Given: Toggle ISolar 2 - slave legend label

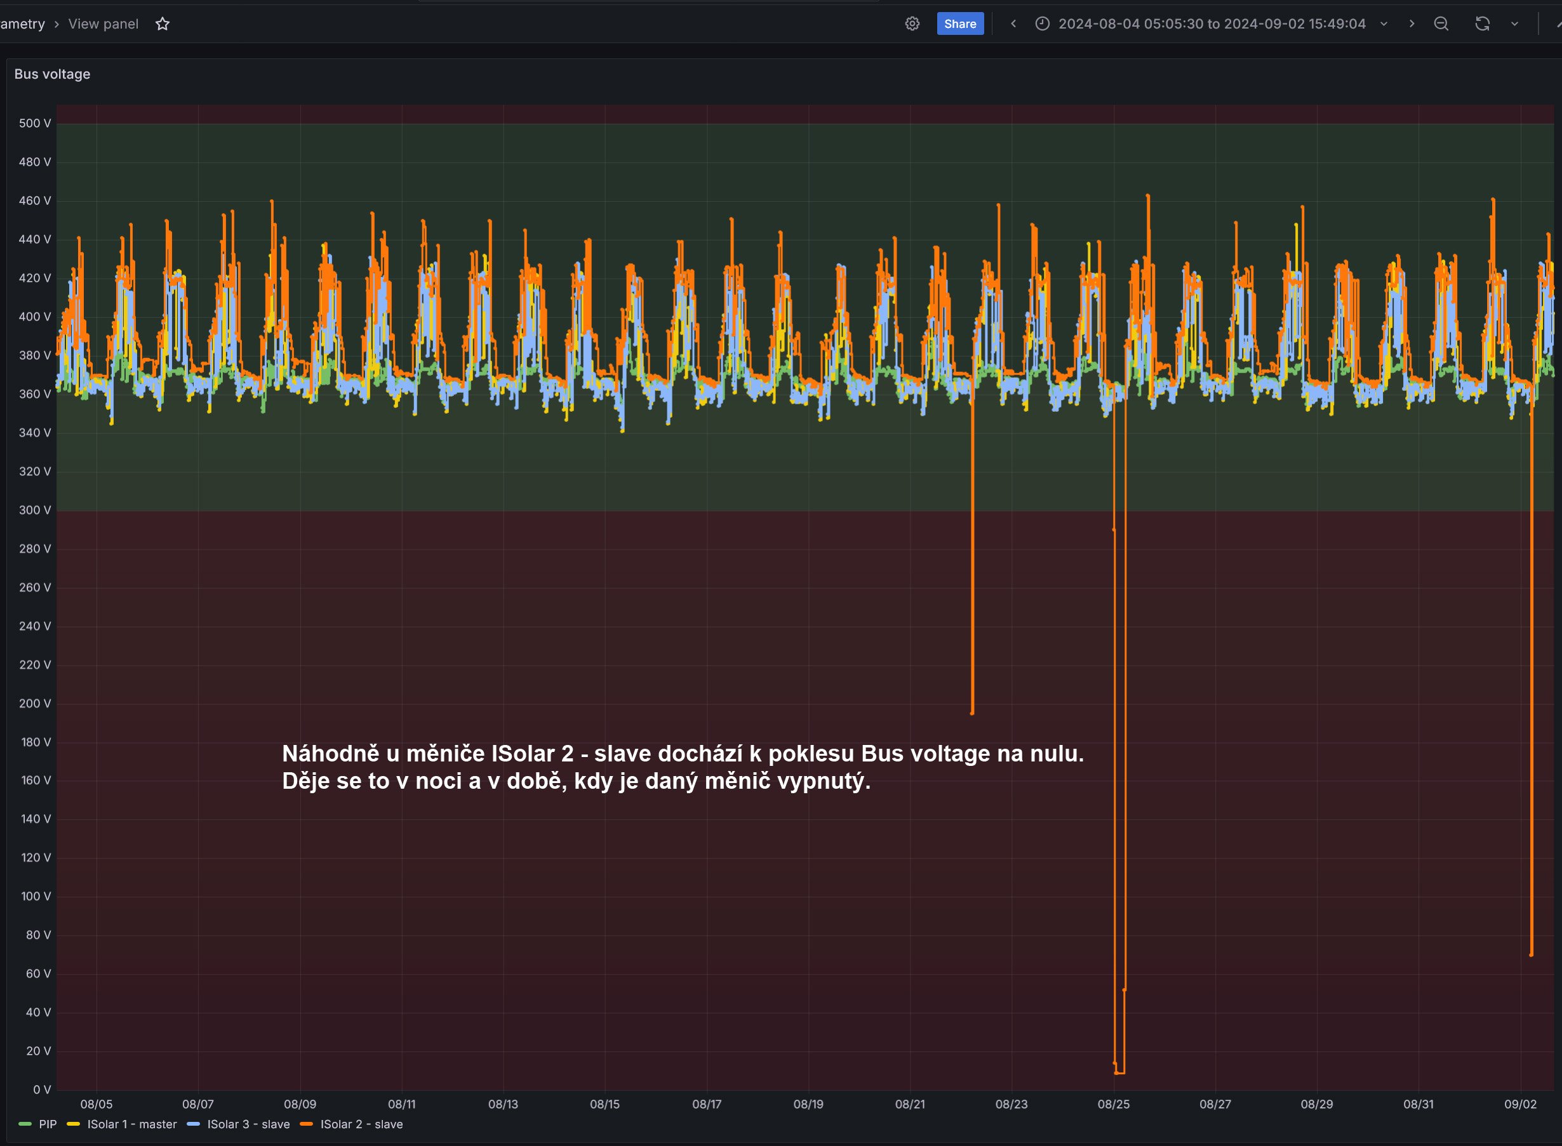Looking at the screenshot, I should tap(361, 1124).
